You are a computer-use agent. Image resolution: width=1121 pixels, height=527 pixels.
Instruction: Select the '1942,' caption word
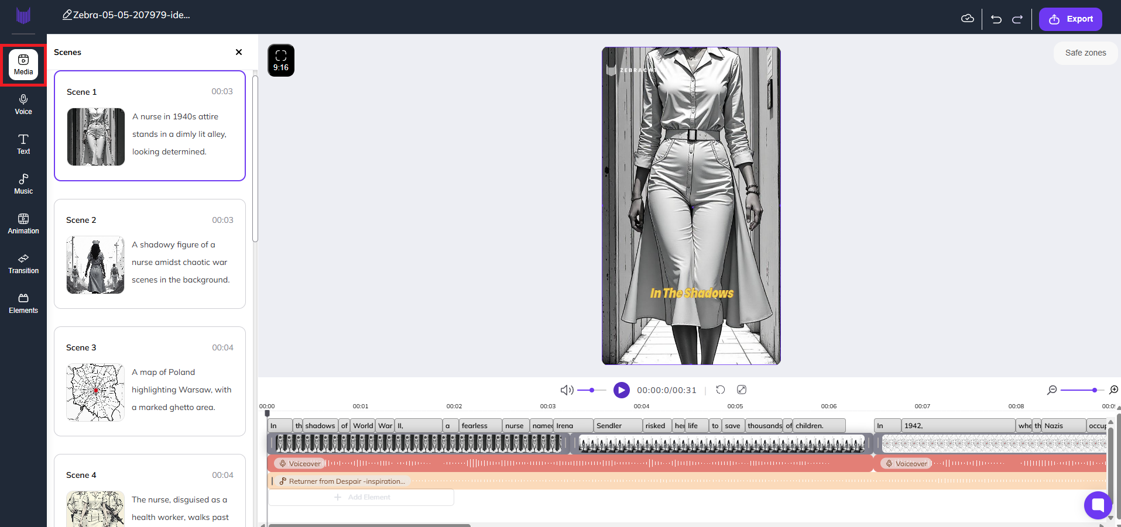pos(958,426)
